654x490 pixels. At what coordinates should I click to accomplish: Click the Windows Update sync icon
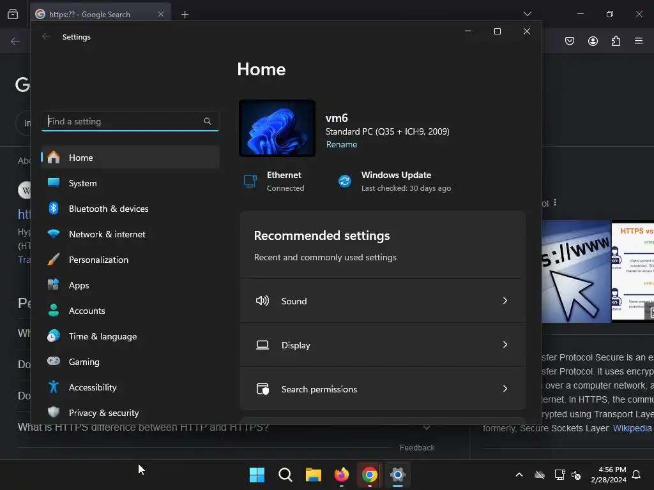345,181
